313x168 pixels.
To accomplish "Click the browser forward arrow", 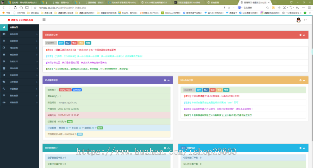I will [x=9, y=8].
